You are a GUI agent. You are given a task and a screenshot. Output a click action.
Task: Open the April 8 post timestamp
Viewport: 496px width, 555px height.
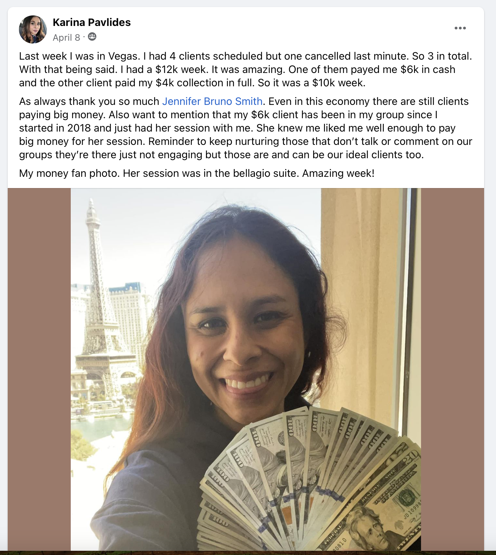coord(67,38)
